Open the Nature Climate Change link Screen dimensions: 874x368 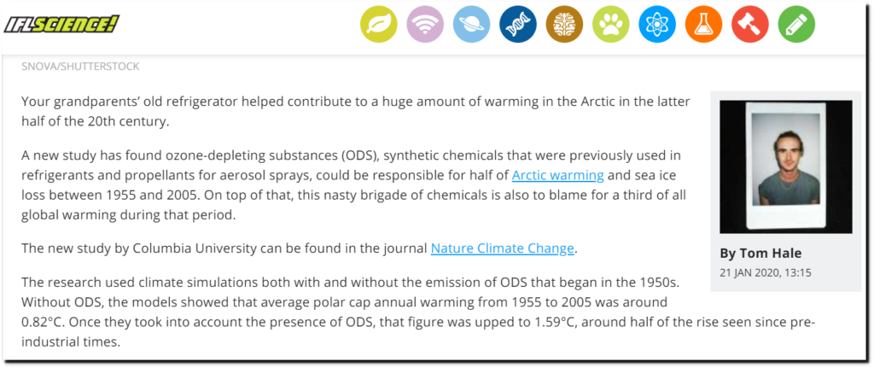[x=502, y=248]
